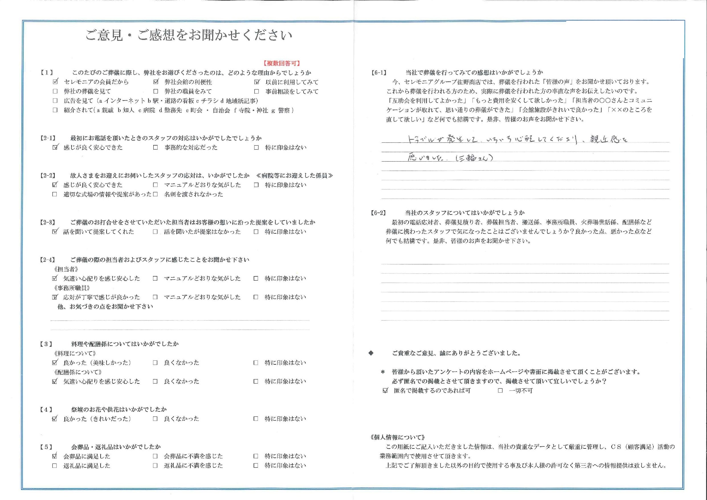Check '特に印象はない' under 《事務所職員》
Screen dimensions: 707x500
tap(256, 297)
